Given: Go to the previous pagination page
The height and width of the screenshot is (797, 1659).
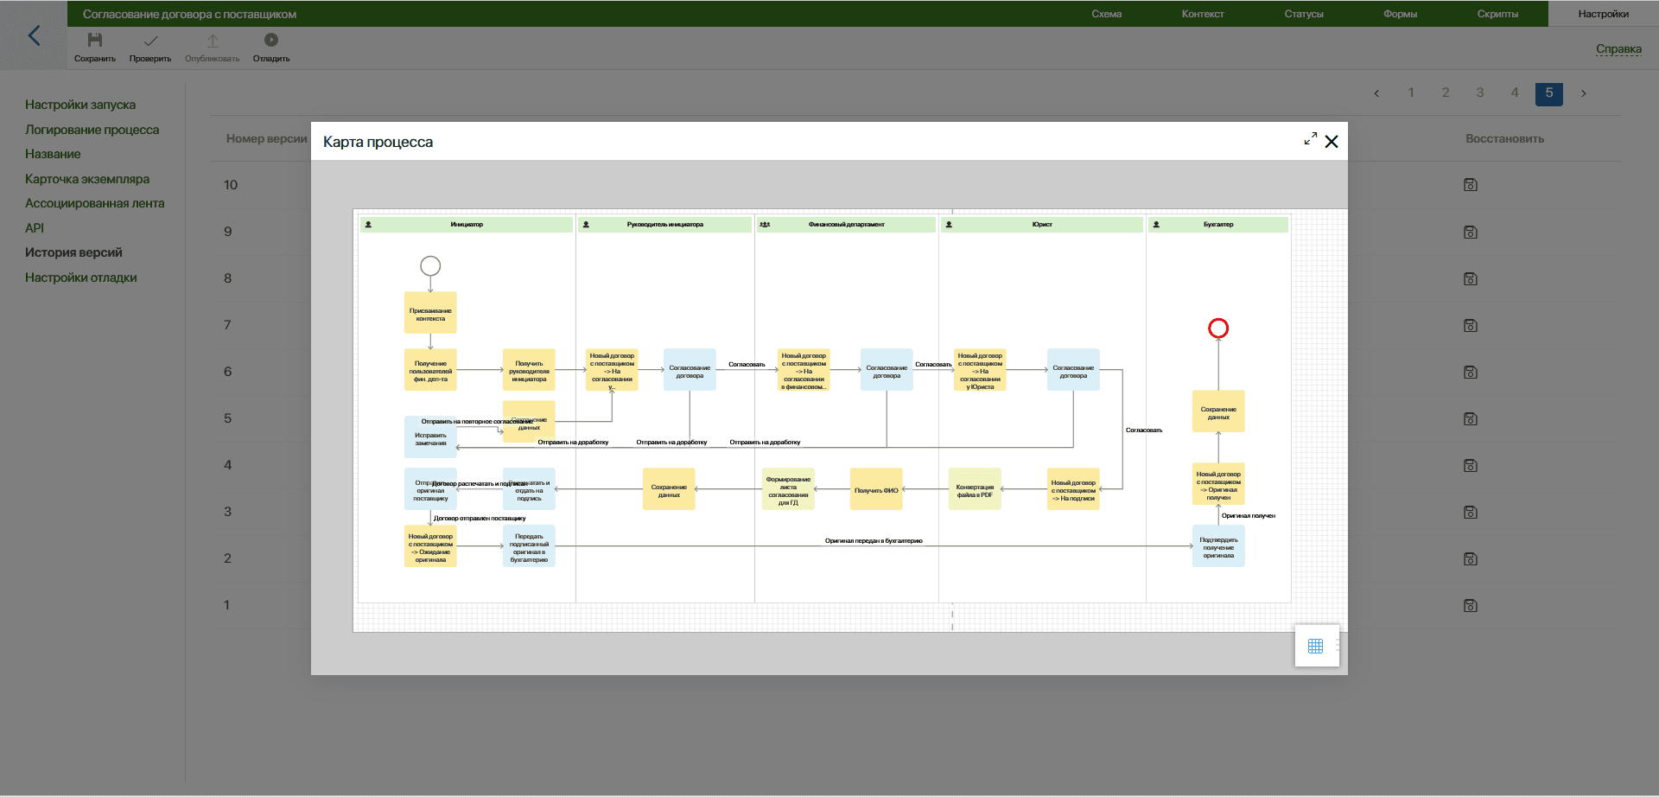Looking at the screenshot, I should point(1376,93).
